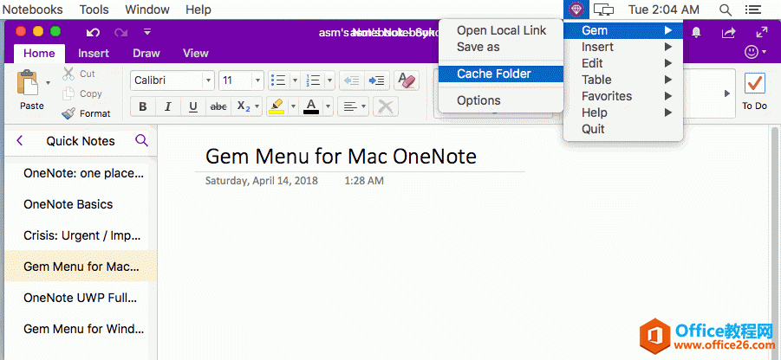Image resolution: width=781 pixels, height=360 pixels.
Task: Click the Decrease Indent icon
Action: tap(352, 80)
